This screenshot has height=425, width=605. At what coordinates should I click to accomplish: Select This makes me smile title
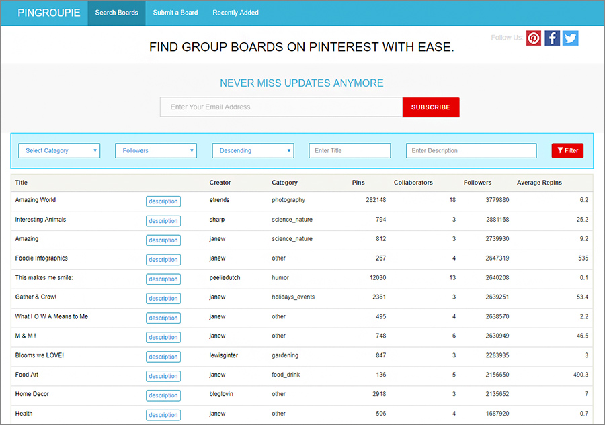click(x=44, y=277)
